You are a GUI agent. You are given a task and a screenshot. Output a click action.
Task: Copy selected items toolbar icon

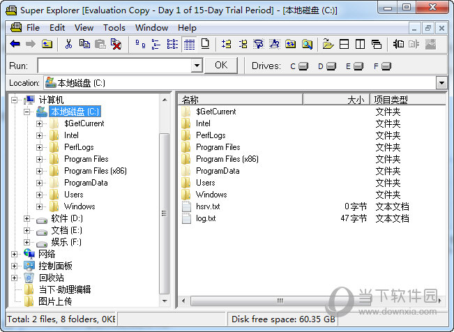[84, 44]
